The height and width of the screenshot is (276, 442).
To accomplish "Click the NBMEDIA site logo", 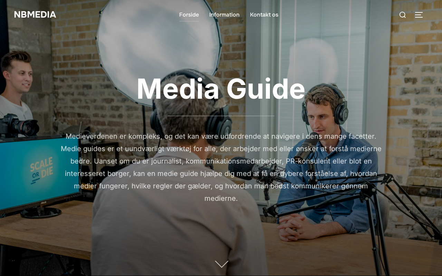I will pyautogui.click(x=35, y=14).
